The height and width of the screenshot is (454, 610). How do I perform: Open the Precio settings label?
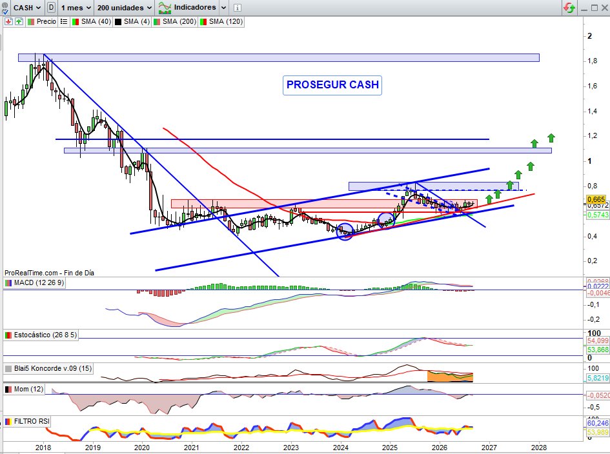point(46,21)
